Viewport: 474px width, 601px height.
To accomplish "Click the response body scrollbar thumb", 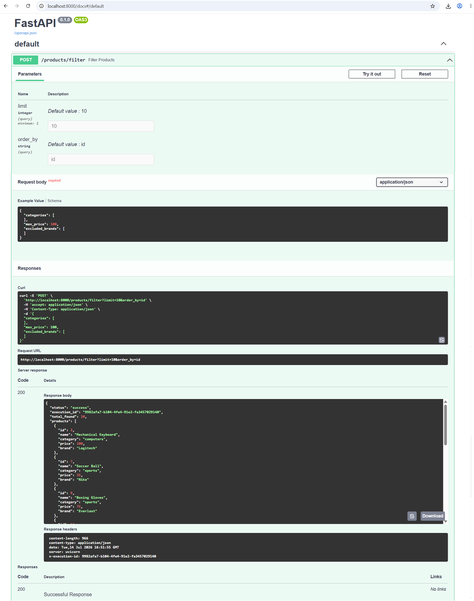I will [446, 425].
